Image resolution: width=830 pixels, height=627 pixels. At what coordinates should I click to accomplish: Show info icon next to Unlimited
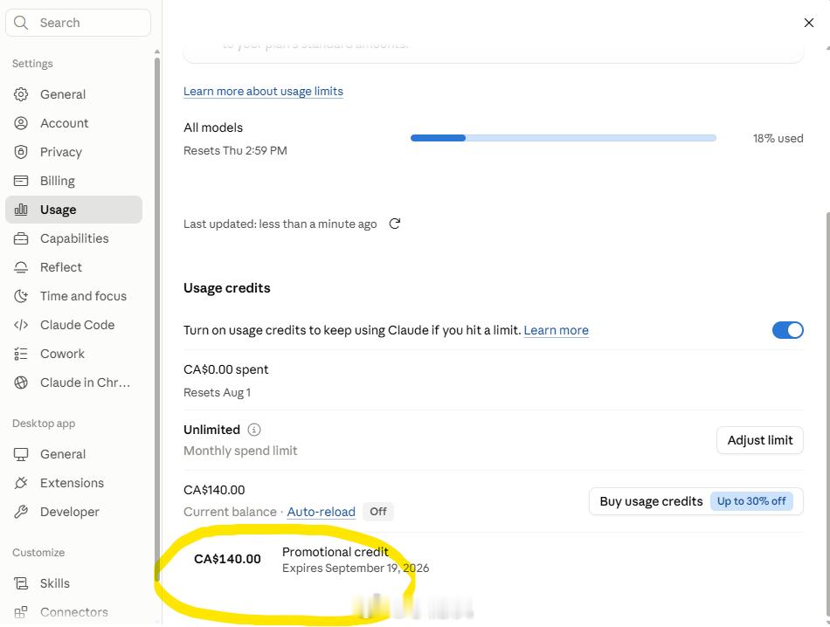254,430
